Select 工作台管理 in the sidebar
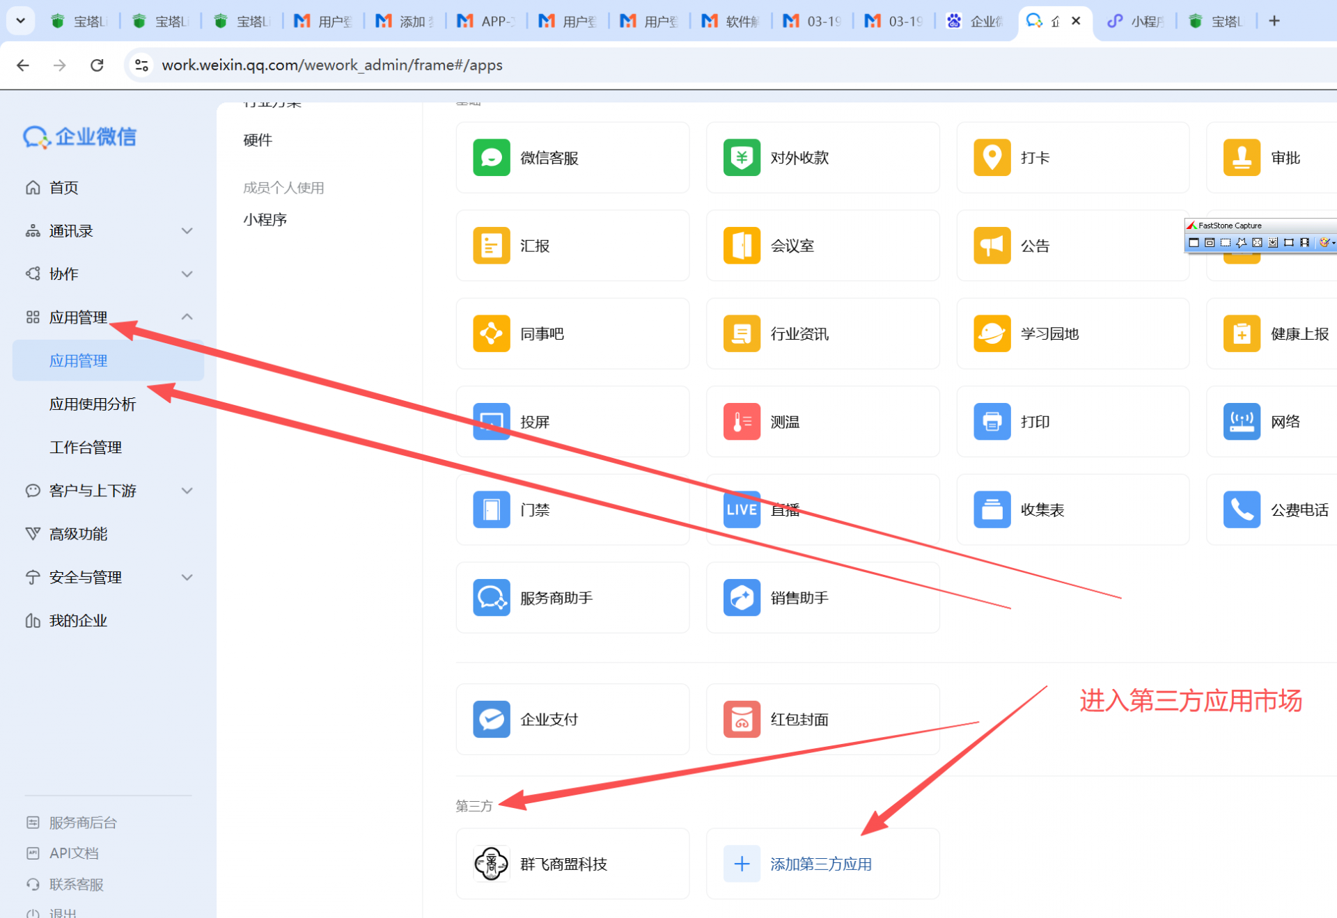The image size is (1337, 918). click(85, 448)
